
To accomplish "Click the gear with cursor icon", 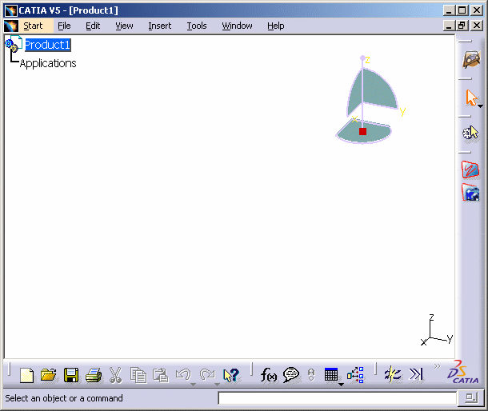I will pyautogui.click(x=470, y=133).
